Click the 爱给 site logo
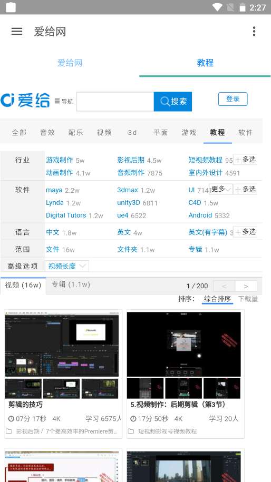Viewport: 271px width, 482px height. coord(25,101)
